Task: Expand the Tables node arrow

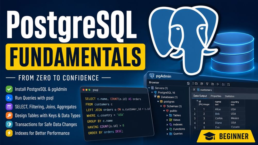Action: point(167,115)
